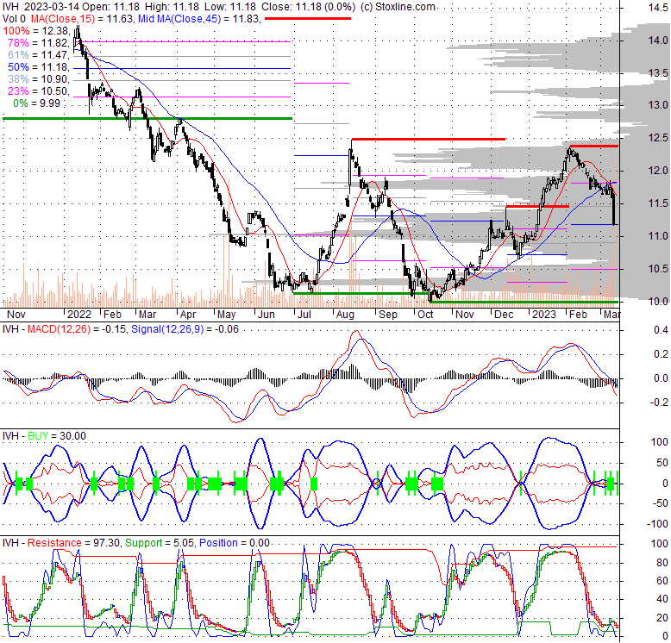Click the 'MA(Close,15) = 11.63' legend text
Viewport: 671px width, 643px height.
pos(82,19)
